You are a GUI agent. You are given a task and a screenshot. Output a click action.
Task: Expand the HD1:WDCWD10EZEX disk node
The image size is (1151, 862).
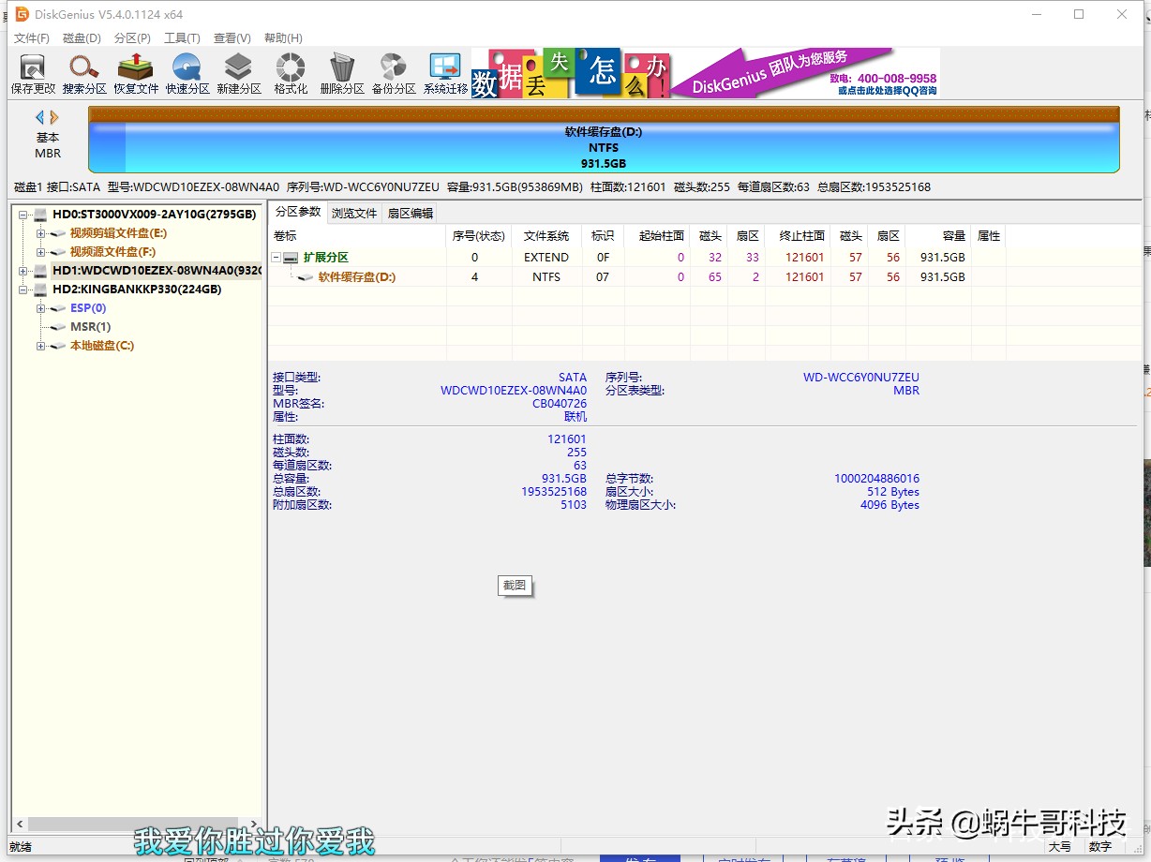pos(22,271)
